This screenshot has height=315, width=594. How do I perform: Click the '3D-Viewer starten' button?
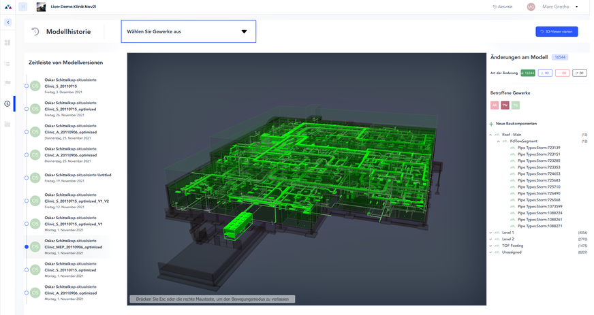tap(557, 31)
